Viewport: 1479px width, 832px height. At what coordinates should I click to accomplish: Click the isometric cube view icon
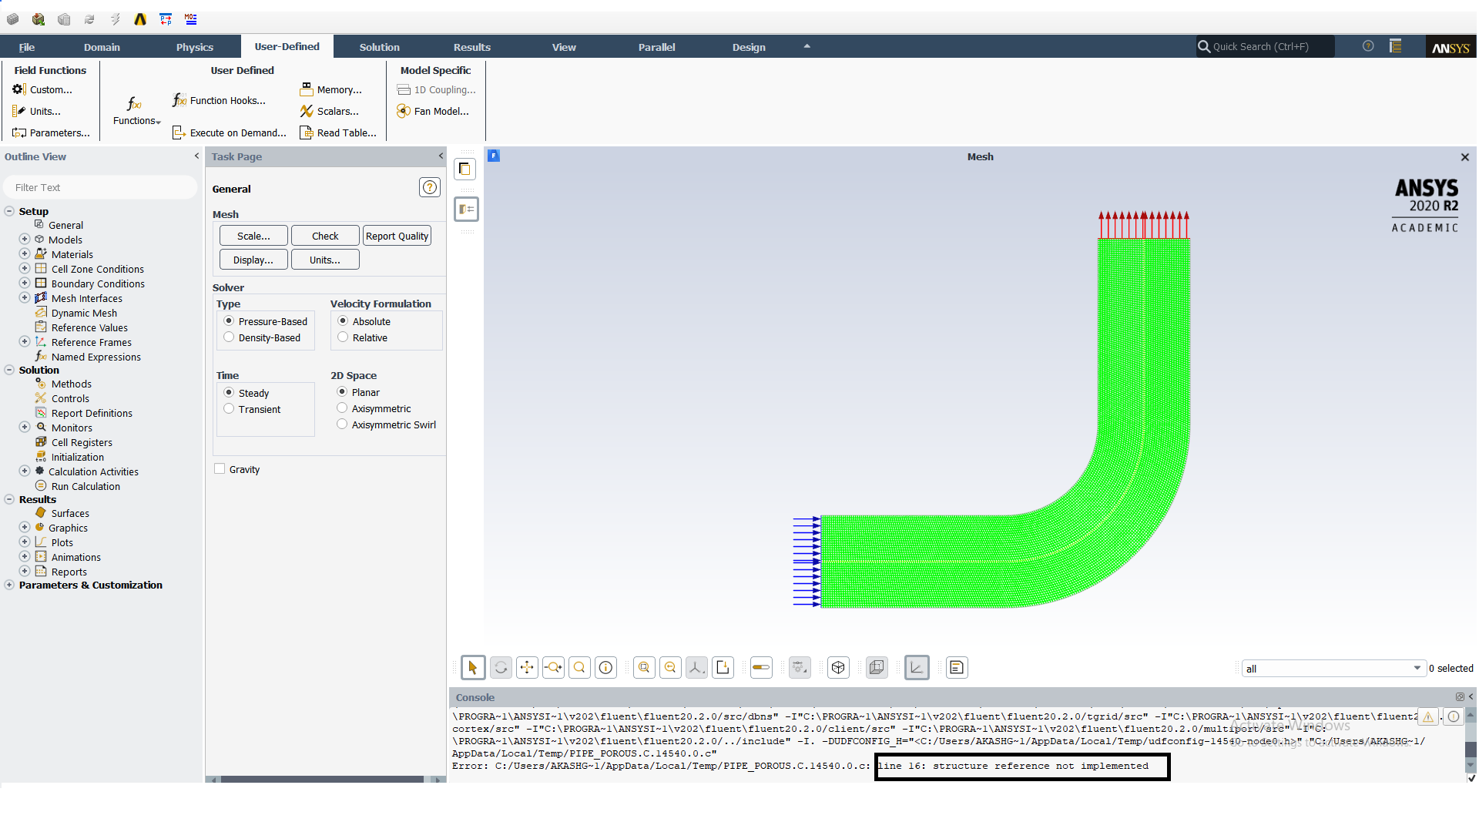[x=838, y=668]
